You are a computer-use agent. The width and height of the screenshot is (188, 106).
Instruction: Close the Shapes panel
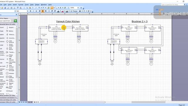[x=16, y=15]
